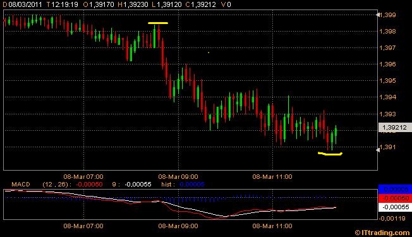Image resolution: width=412 pixels, height=237 pixels.
Task: Select the high price 1,39230
Action: [x=136, y=4]
